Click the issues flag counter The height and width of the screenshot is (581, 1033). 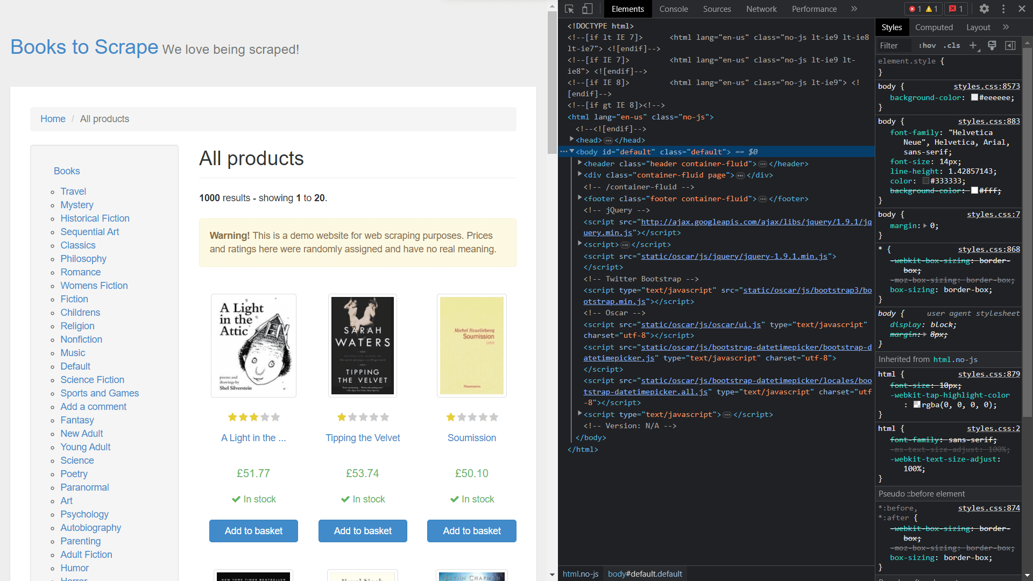click(x=956, y=9)
